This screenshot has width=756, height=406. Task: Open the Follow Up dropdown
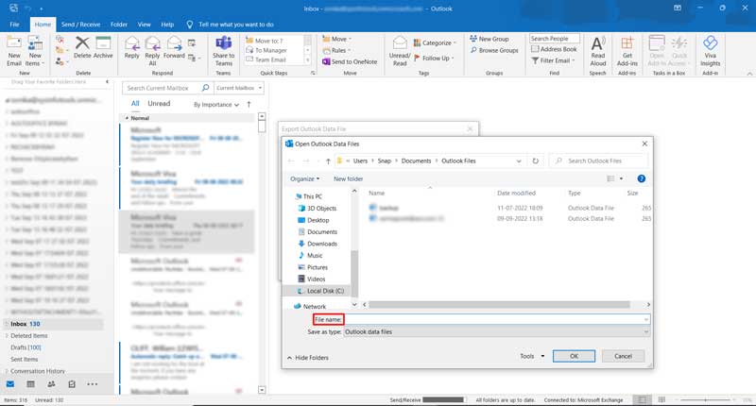(434, 58)
